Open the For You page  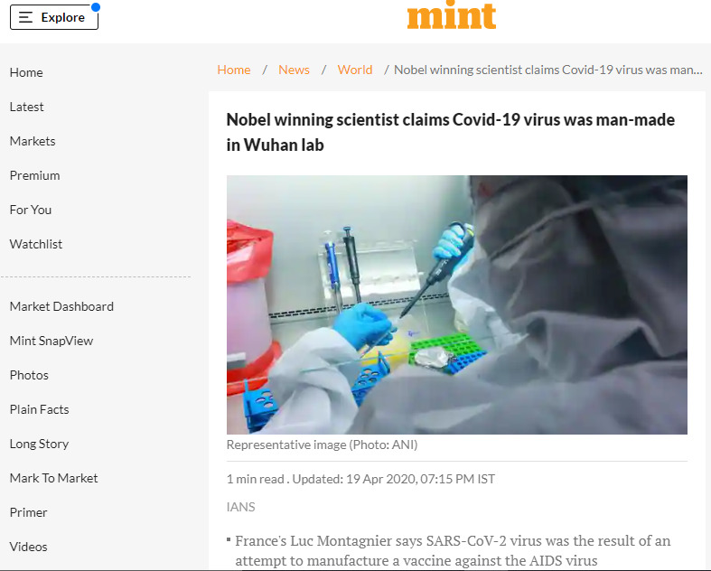pos(31,210)
